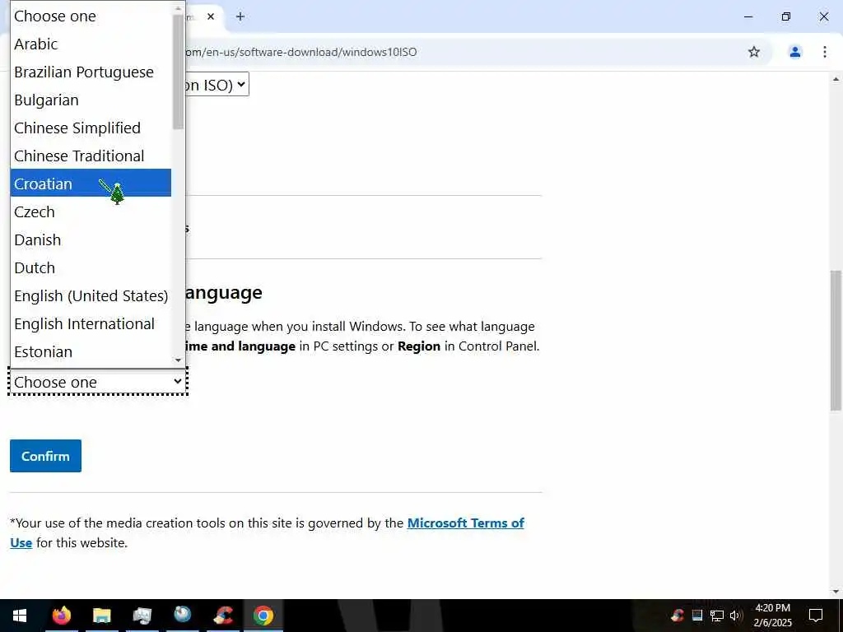
Task: Open the edition ISO dropdown
Action: pyautogui.click(x=217, y=85)
